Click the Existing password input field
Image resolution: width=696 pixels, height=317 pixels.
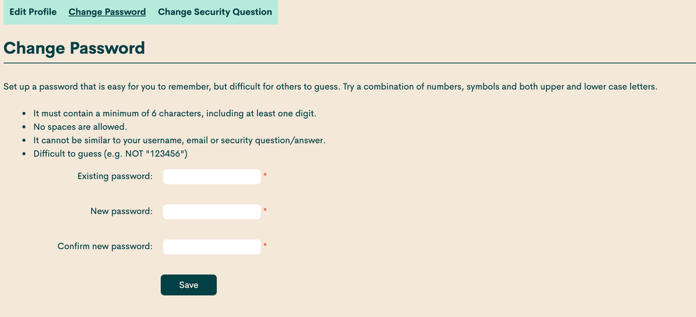212,177
